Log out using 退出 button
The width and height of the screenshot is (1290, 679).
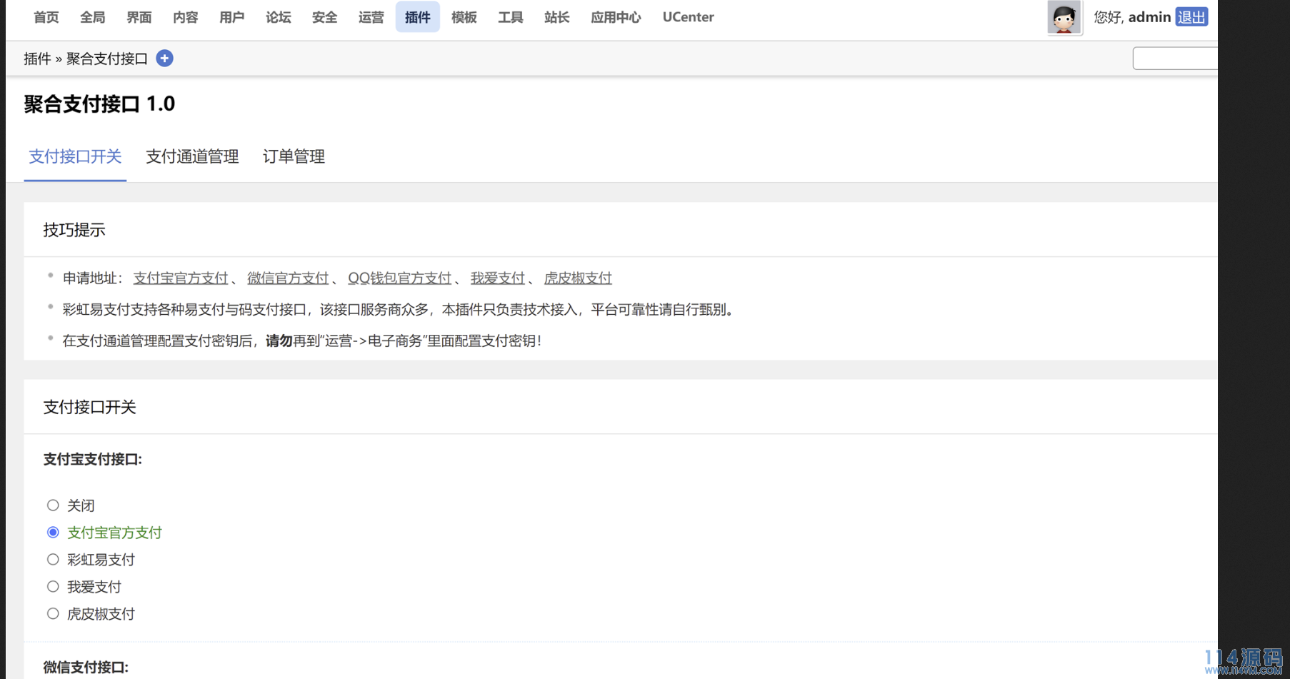coord(1191,17)
